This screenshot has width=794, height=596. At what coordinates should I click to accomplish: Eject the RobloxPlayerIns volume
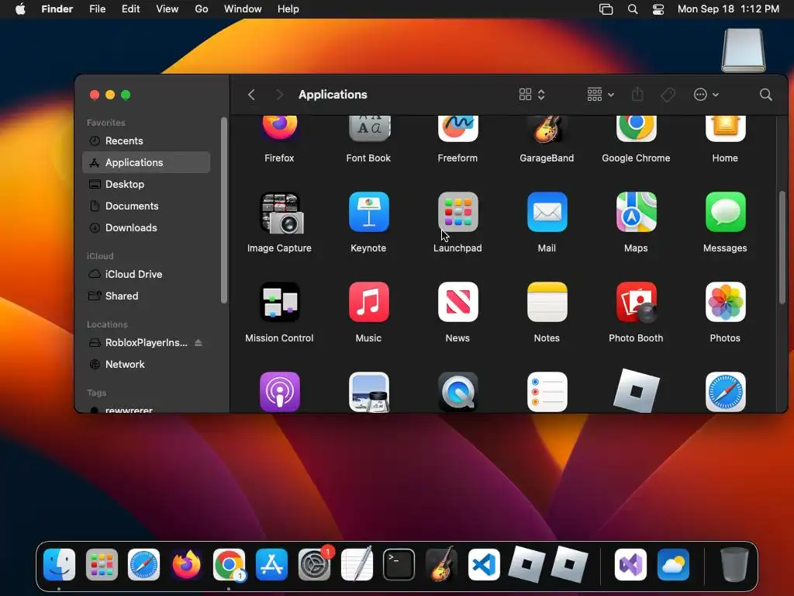click(x=198, y=342)
